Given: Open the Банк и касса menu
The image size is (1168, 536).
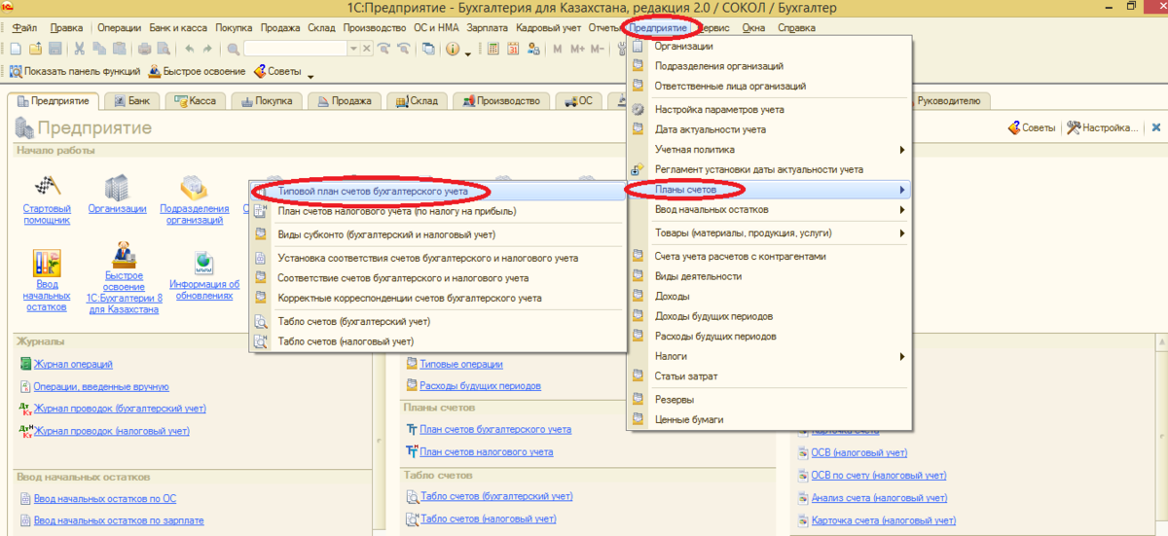Looking at the screenshot, I should tap(179, 28).
